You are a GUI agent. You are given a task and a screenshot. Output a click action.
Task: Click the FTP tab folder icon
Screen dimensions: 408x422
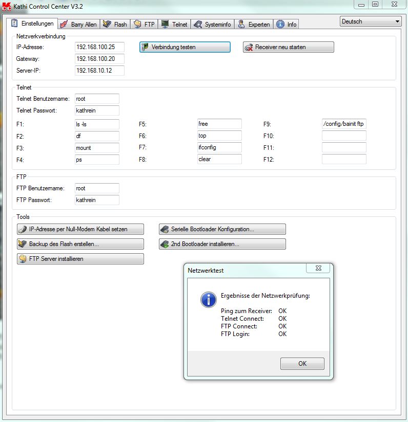pyautogui.click(x=137, y=24)
